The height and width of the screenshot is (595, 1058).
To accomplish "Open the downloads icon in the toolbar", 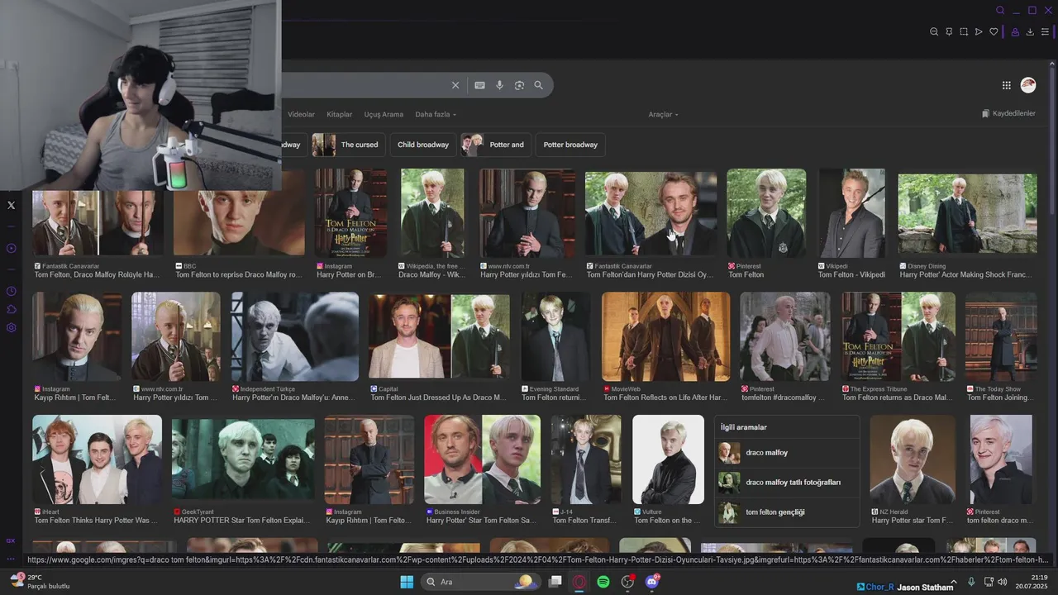I will coord(1030,32).
